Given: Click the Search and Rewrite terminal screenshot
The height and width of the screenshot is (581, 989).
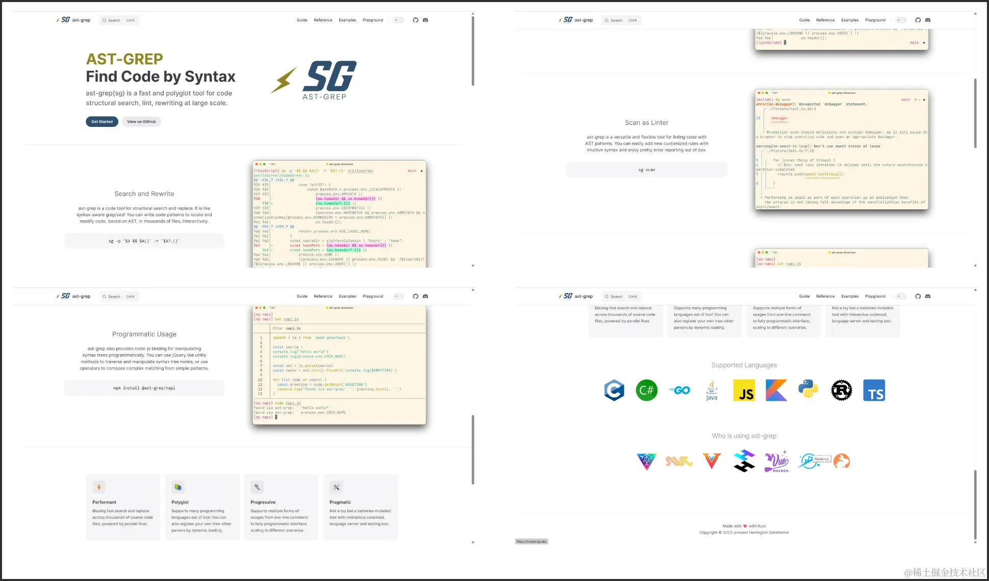Looking at the screenshot, I should pos(339,214).
